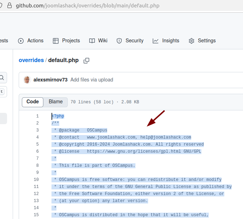Open the 'Add files via upload' commit
The width and height of the screenshot is (243, 219).
coord(92,80)
